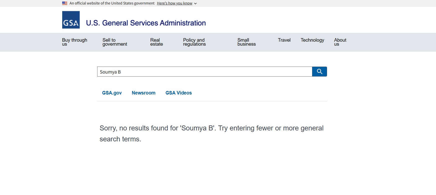Image resolution: width=436 pixels, height=195 pixels.
Task: Open 'Policy and regulations' navigation menu
Action: point(194,42)
